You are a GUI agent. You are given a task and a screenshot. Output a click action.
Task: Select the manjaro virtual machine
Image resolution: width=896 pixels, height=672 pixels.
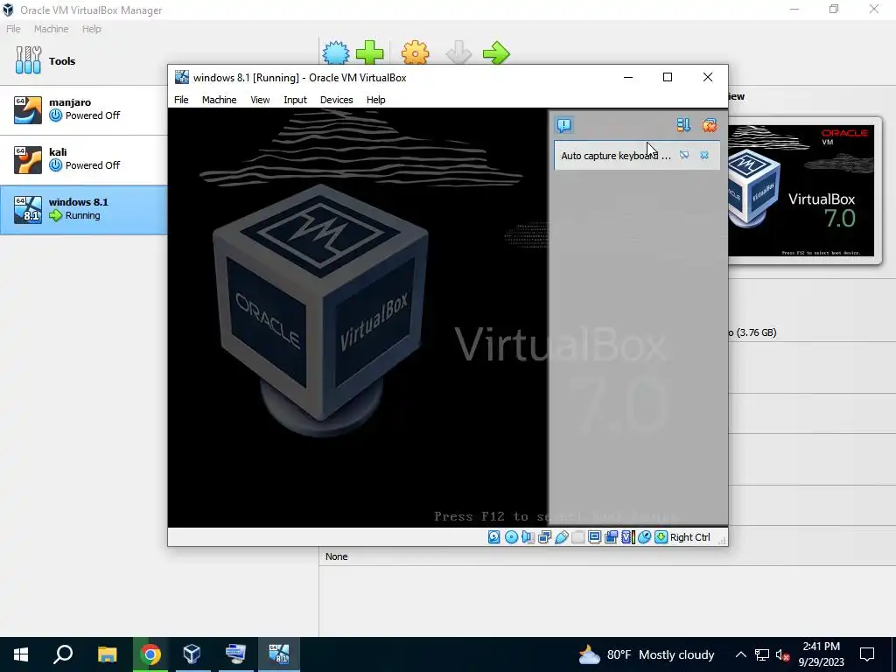pyautogui.click(x=83, y=109)
